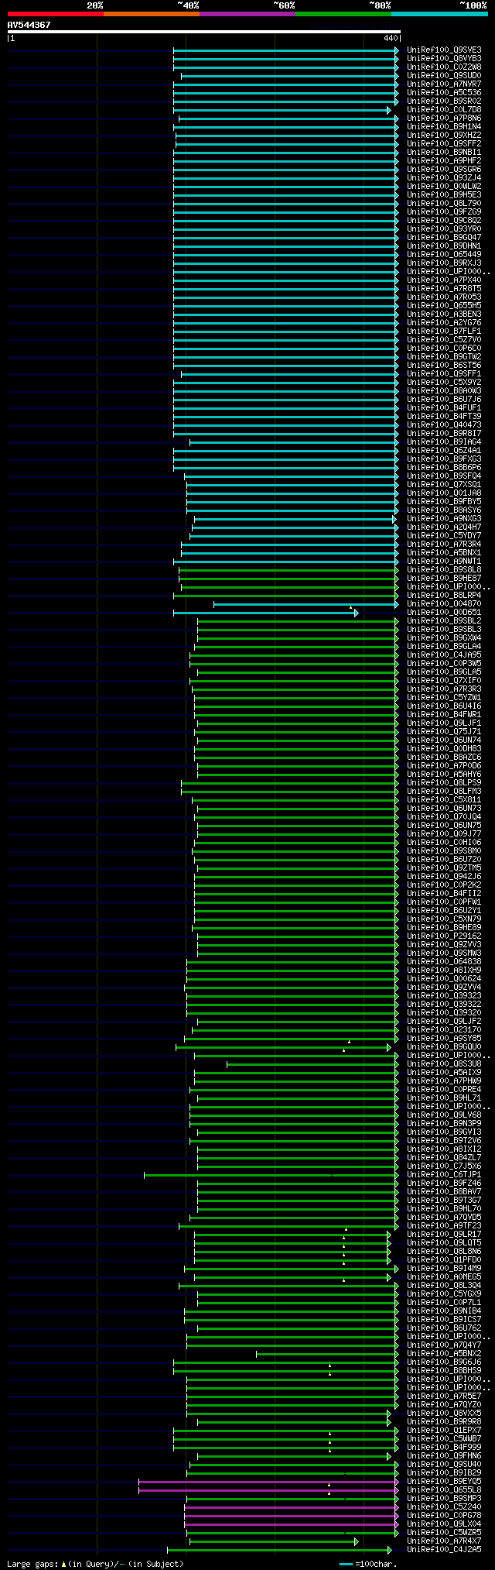Select label UniRef100_Q0D651
495x1570 pixels.
coord(444,612)
